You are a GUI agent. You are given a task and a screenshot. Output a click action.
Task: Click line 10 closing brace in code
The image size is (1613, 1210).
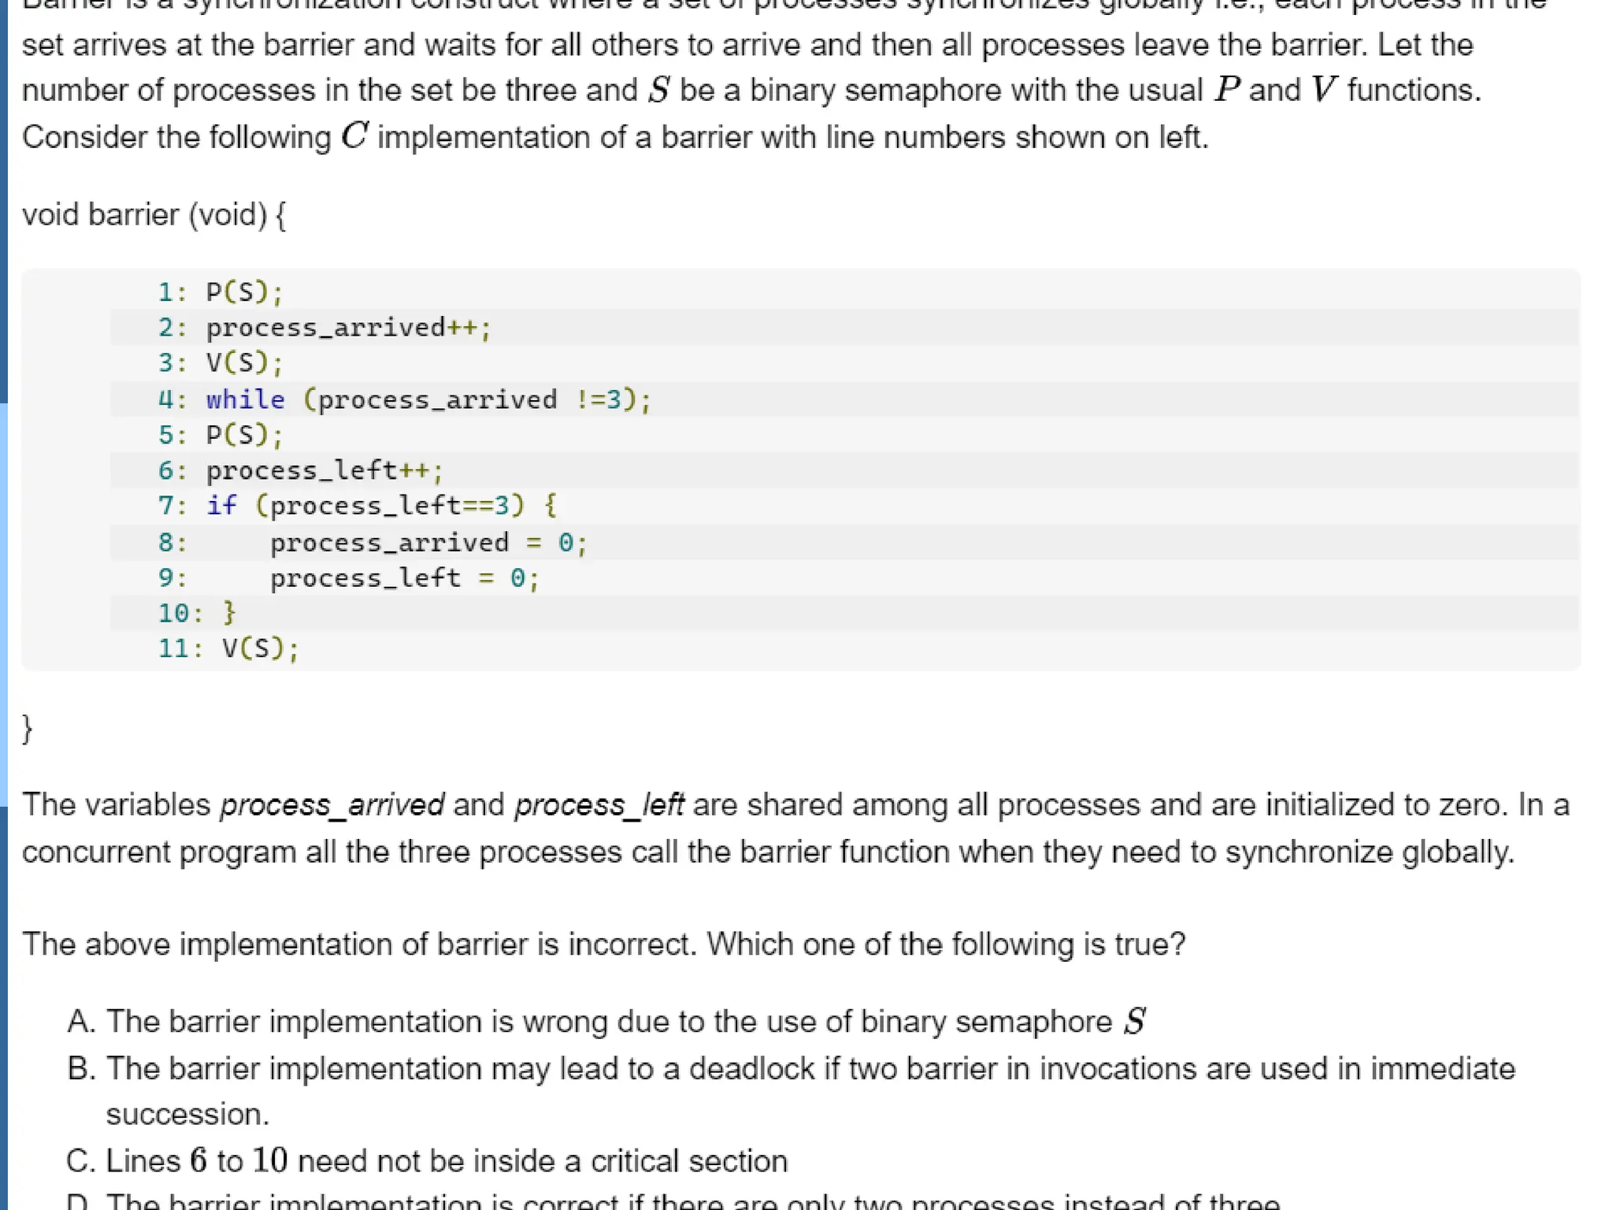click(x=229, y=613)
